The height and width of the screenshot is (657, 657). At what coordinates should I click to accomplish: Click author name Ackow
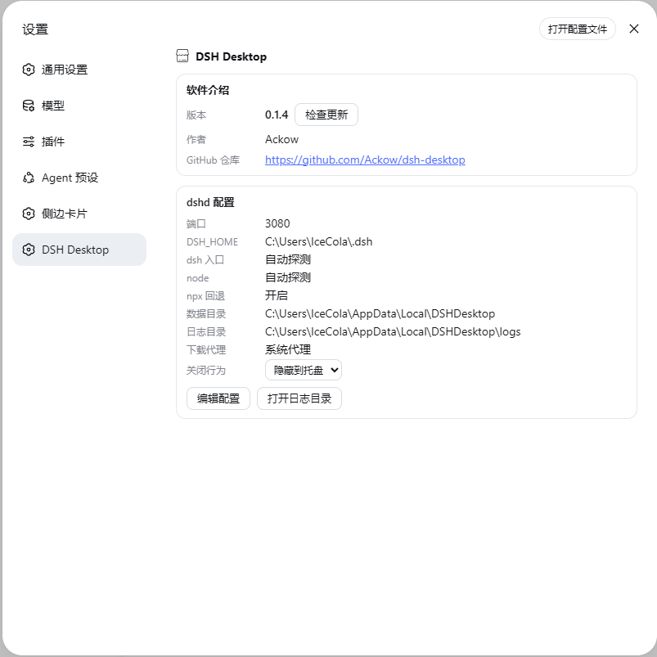[x=282, y=140]
